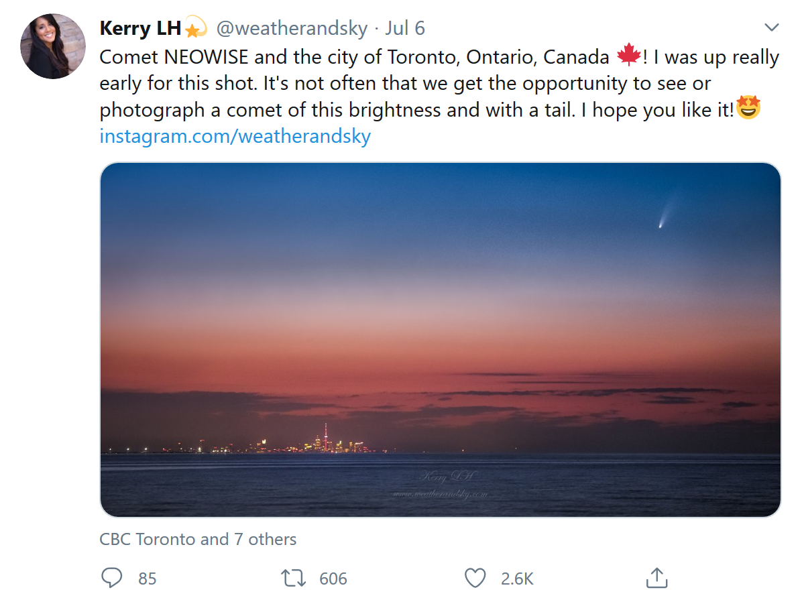The height and width of the screenshot is (604, 802).
Task: Click the shooting star emoji beside Kerry LH
Action: tap(195, 29)
